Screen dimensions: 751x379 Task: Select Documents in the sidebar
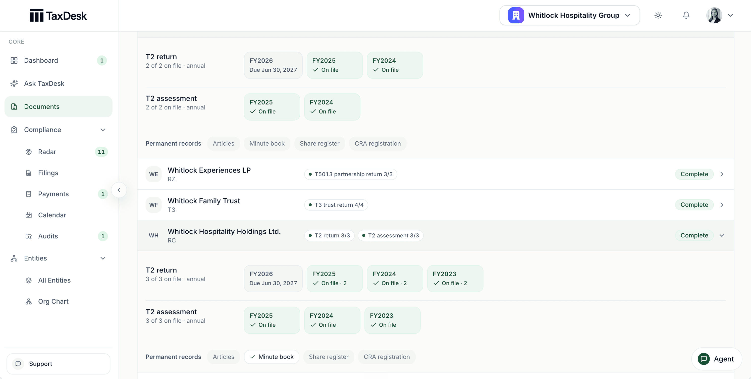(x=58, y=107)
